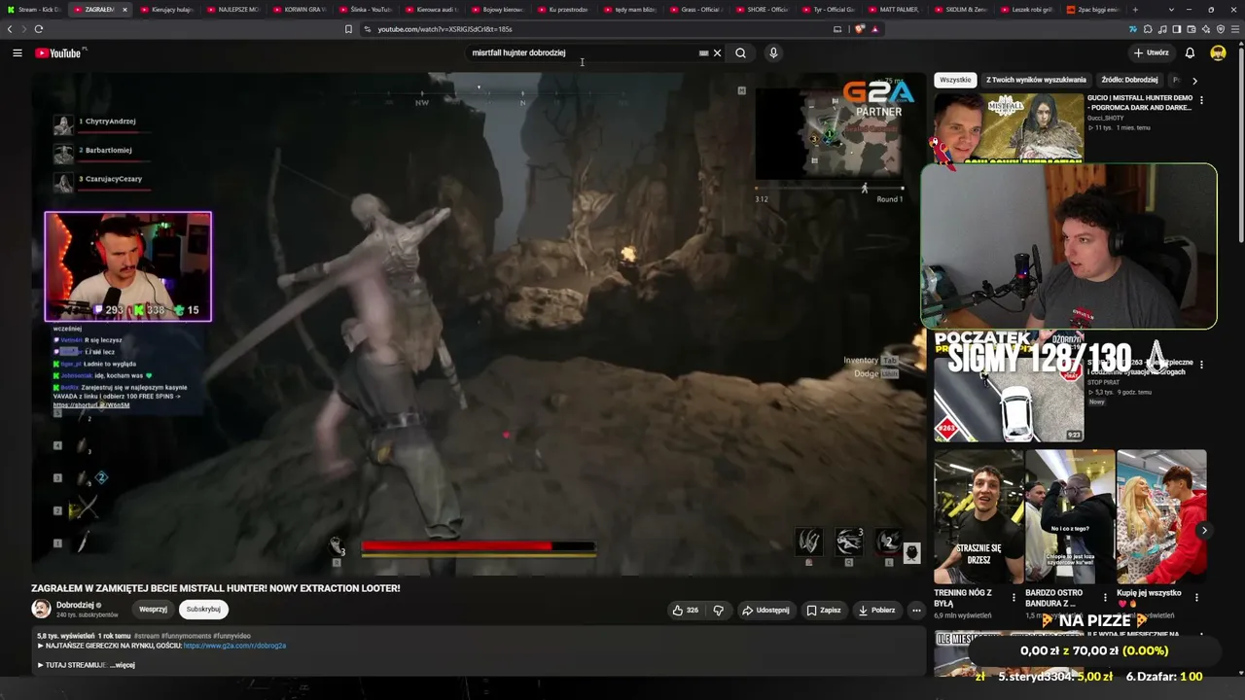This screenshot has width=1245, height=700.
Task: Click the video title 'ZAGRAŁEM W ZAMKNIĘTEJ BECIE MISTFALL HUNTER!'
Action: [x=215, y=588]
